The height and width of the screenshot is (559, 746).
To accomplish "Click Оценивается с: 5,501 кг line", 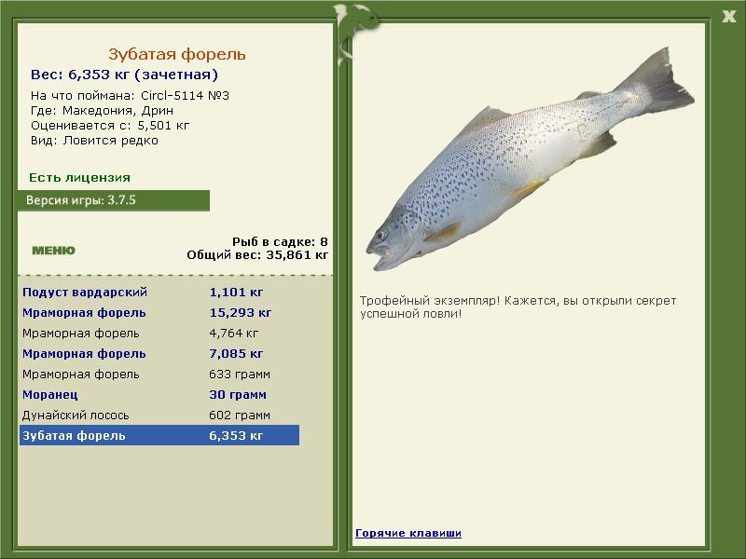I will point(110,126).
